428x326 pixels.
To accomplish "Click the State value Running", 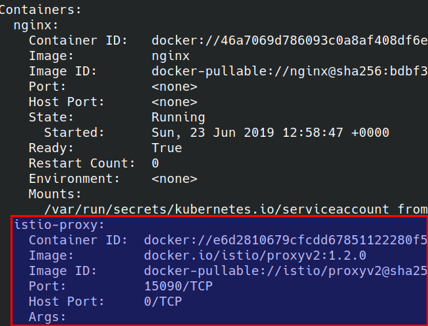I will (178, 117).
